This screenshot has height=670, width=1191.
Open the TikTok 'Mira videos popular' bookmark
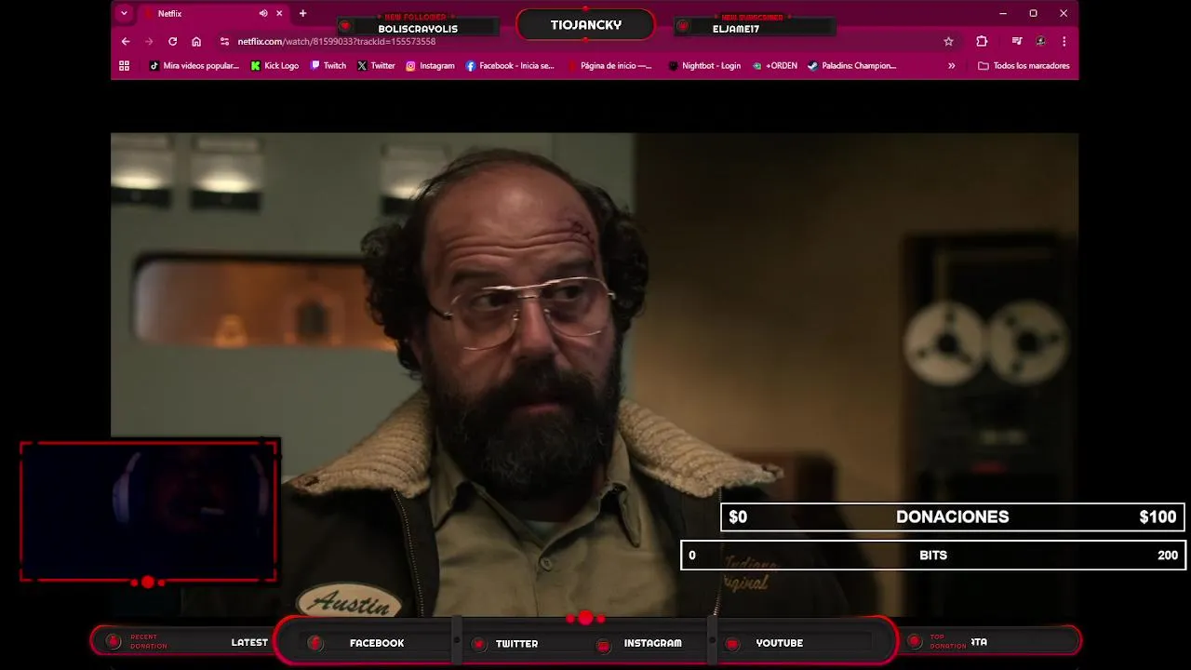point(194,65)
